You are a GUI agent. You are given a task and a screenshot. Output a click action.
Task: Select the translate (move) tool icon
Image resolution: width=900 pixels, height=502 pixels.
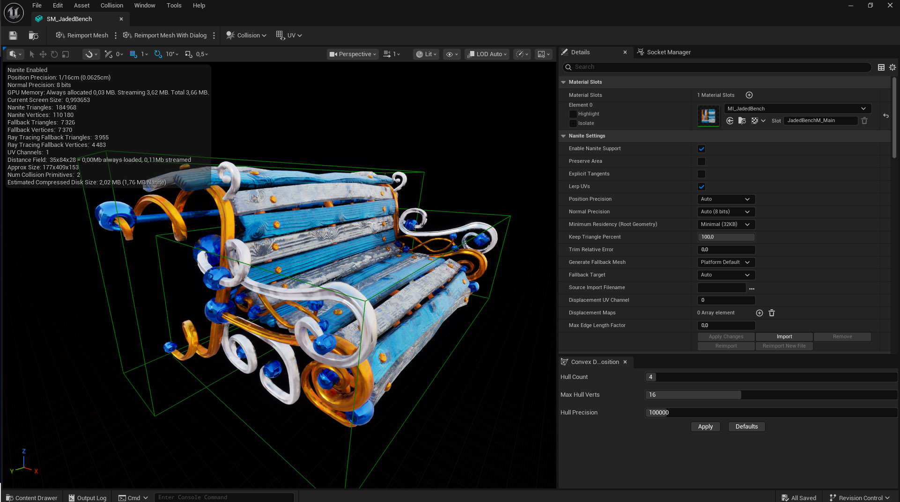point(43,54)
